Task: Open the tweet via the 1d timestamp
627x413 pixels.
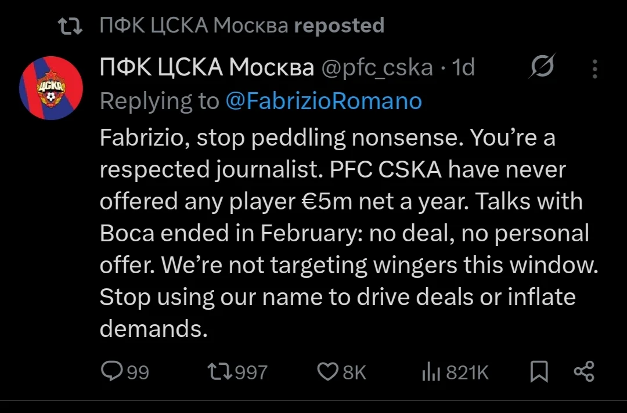Action: pos(463,67)
